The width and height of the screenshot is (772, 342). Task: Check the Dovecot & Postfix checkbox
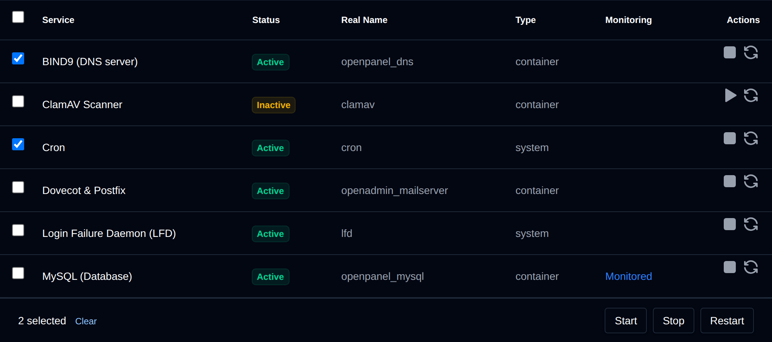18,187
